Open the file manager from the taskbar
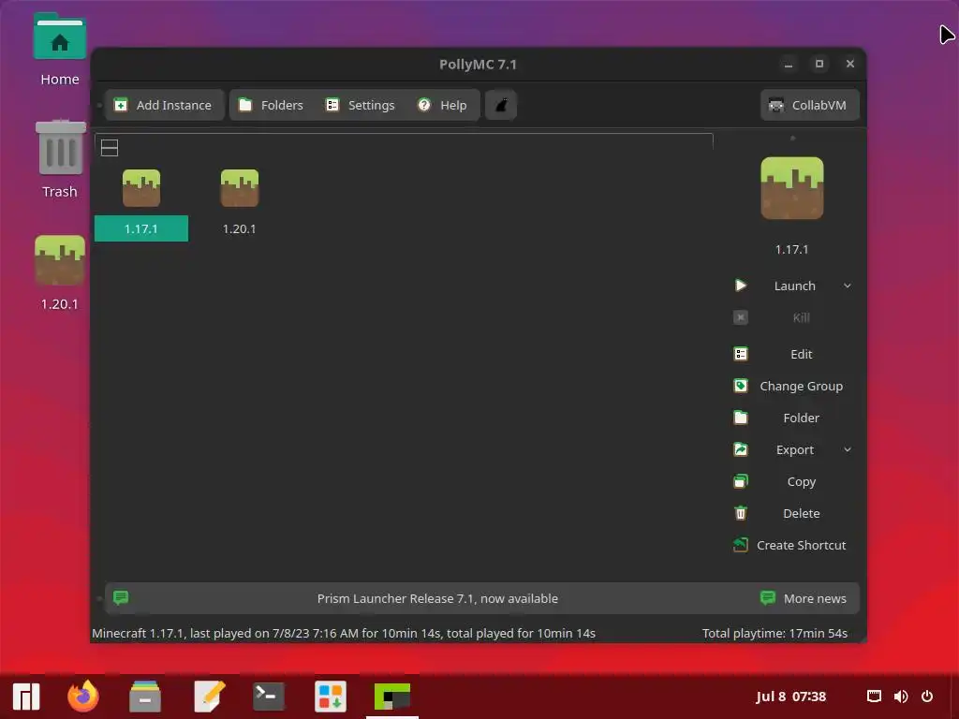The width and height of the screenshot is (959, 719). tap(145, 697)
